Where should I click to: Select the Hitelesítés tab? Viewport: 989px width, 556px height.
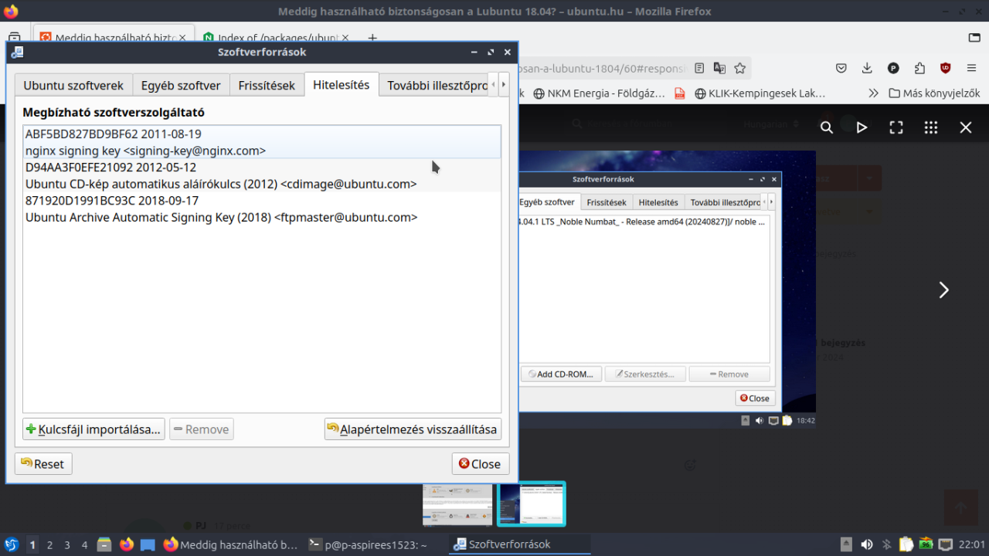pyautogui.click(x=341, y=85)
